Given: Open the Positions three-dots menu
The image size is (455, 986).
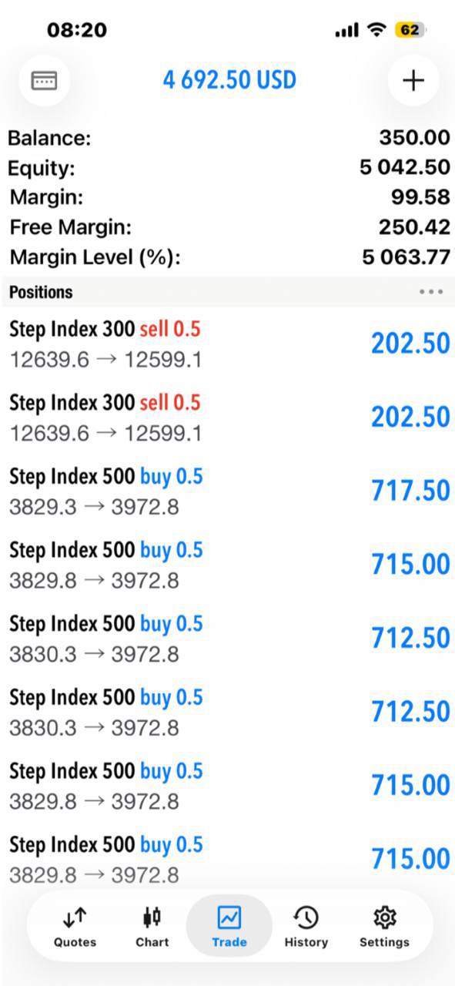Looking at the screenshot, I should click(431, 292).
